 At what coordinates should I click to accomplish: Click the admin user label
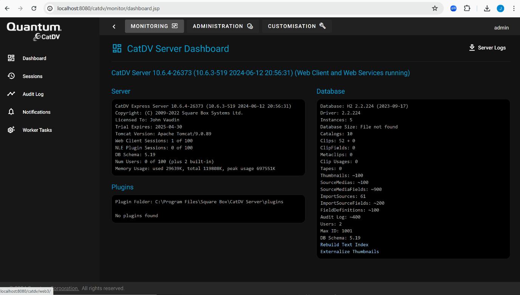pyautogui.click(x=501, y=28)
